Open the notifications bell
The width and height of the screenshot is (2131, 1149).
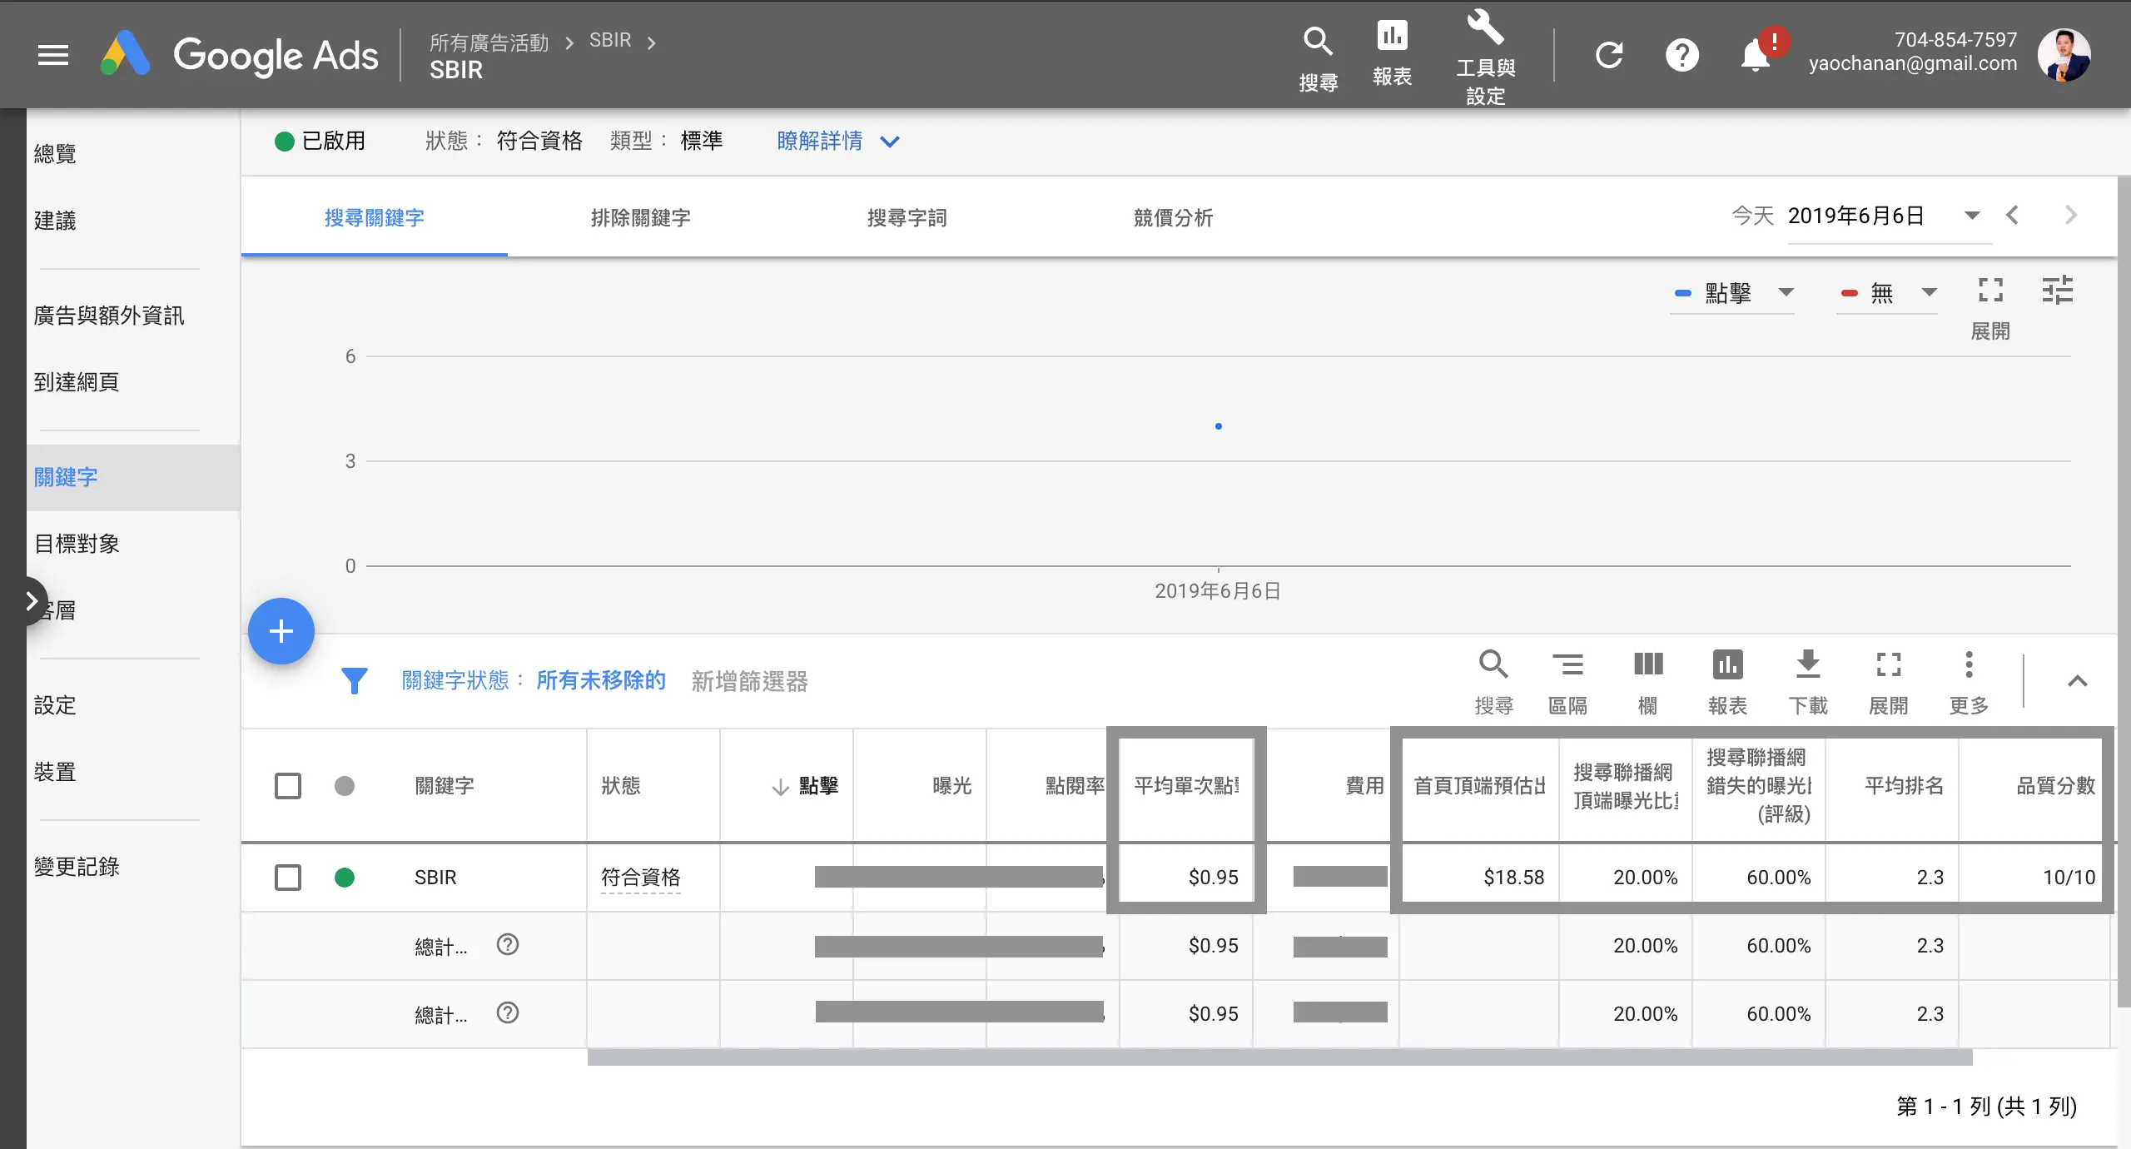[1756, 55]
